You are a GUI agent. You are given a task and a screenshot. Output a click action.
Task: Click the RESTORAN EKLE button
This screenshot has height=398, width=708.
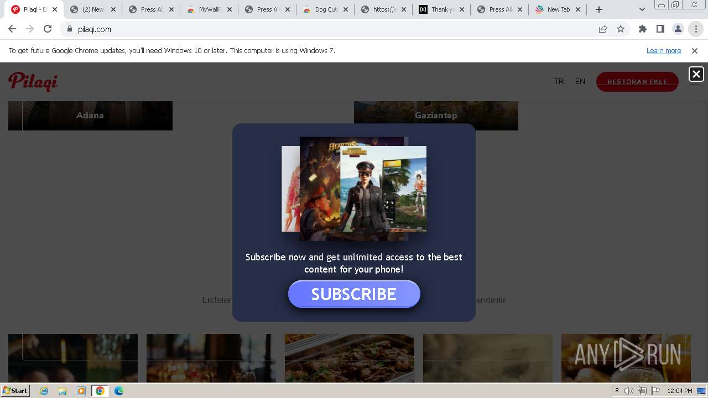point(637,81)
